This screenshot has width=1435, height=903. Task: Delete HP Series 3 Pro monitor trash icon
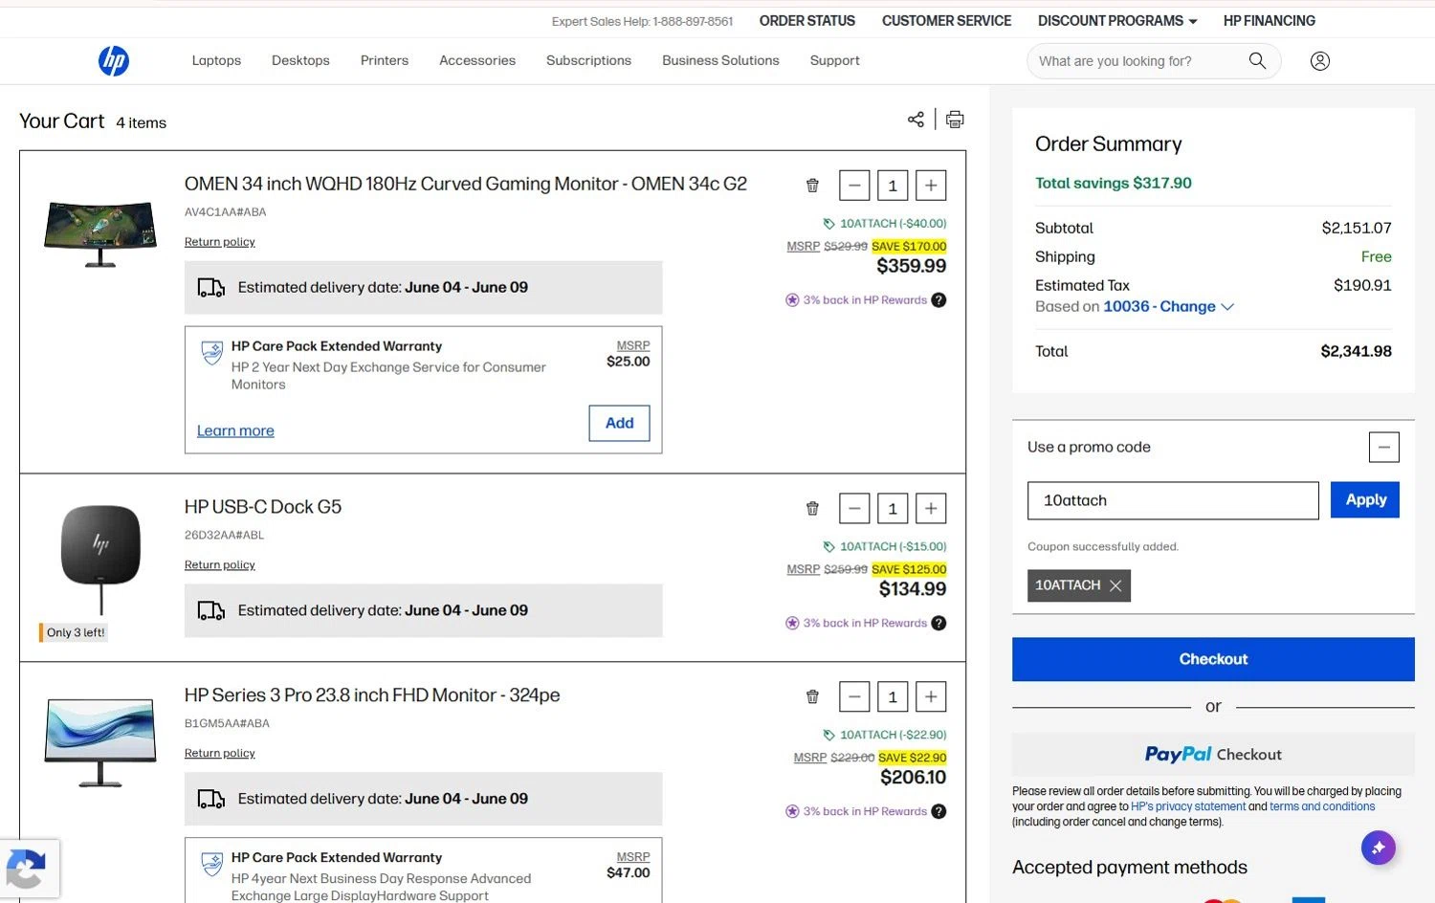tap(812, 697)
